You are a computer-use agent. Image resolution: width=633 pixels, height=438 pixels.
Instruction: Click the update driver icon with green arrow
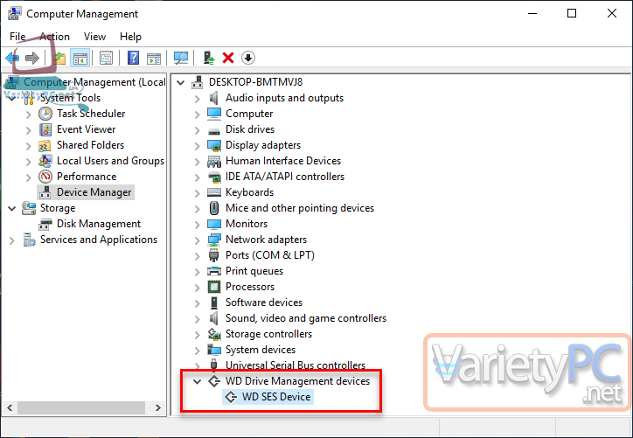click(208, 58)
